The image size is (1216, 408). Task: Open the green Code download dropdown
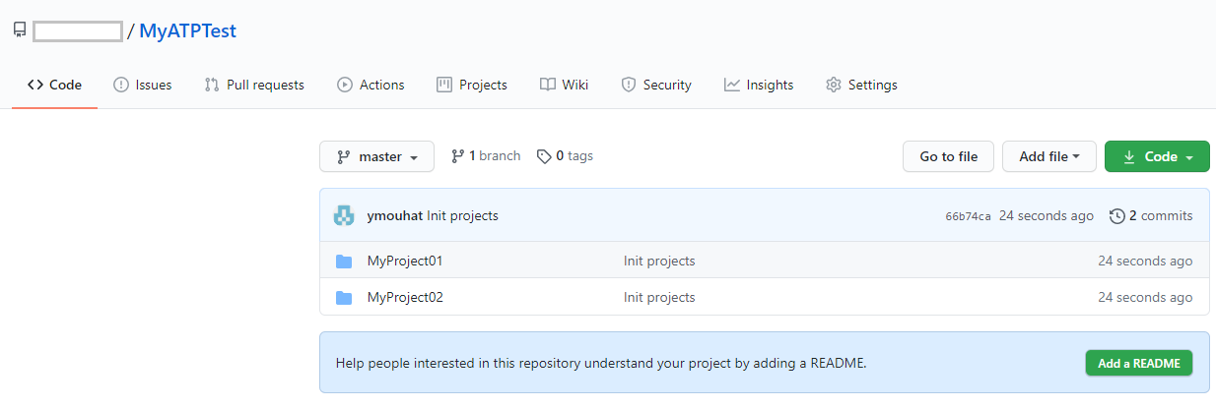click(1157, 156)
